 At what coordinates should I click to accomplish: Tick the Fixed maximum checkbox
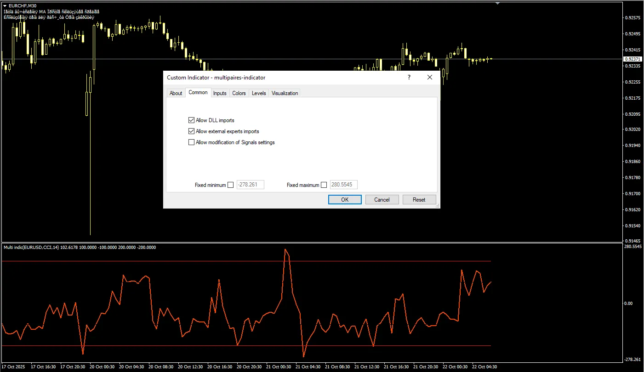[x=324, y=185]
